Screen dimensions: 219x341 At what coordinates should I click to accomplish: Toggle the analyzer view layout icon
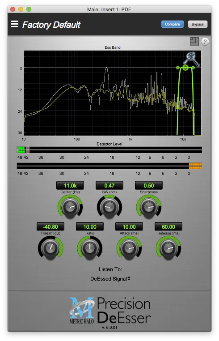(194, 41)
